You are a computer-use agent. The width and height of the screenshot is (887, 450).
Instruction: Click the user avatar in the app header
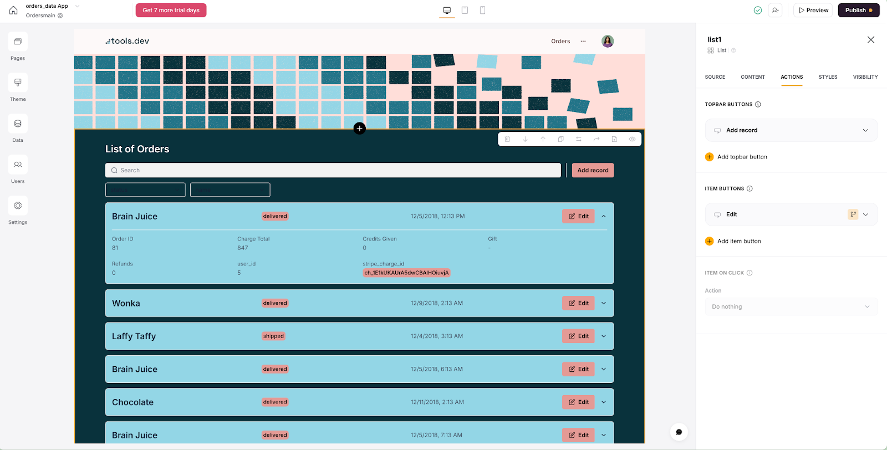(608, 41)
